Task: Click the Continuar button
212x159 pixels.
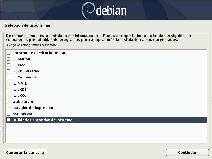Action: coord(187,153)
